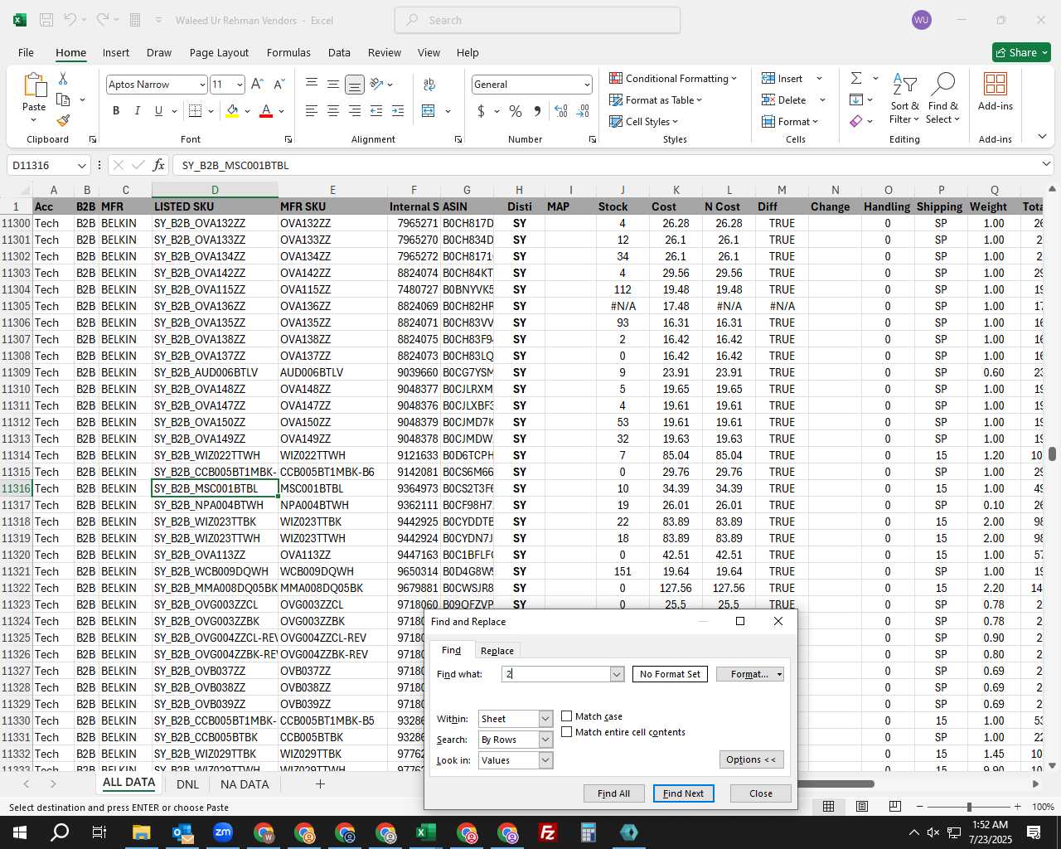The height and width of the screenshot is (849, 1061).
Task: Apply Bold formatting
Action: (x=116, y=111)
